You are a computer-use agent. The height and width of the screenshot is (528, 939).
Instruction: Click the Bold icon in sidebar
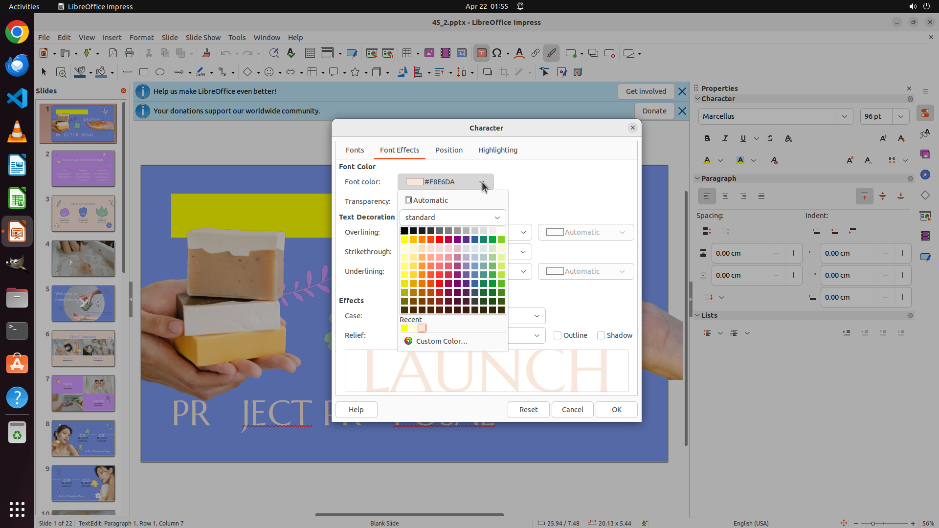pos(707,138)
